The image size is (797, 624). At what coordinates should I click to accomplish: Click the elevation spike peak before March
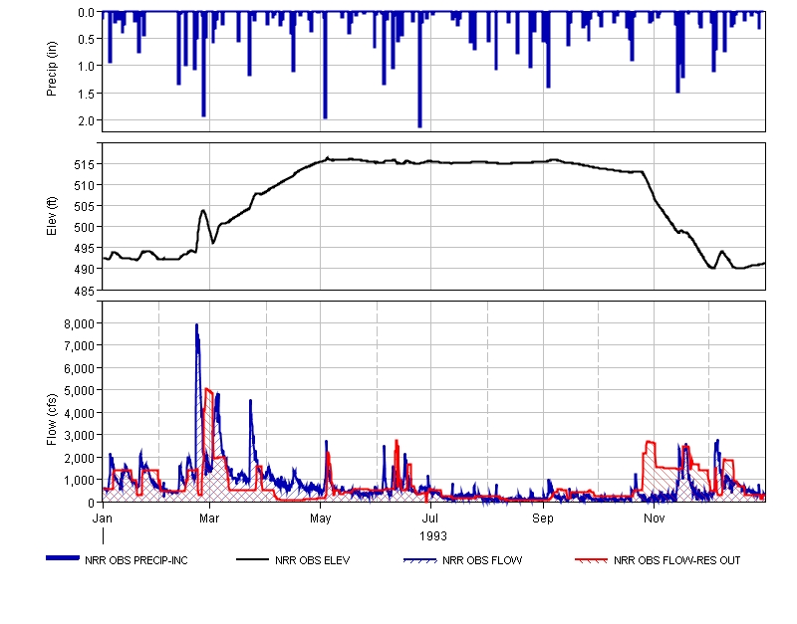(x=203, y=210)
